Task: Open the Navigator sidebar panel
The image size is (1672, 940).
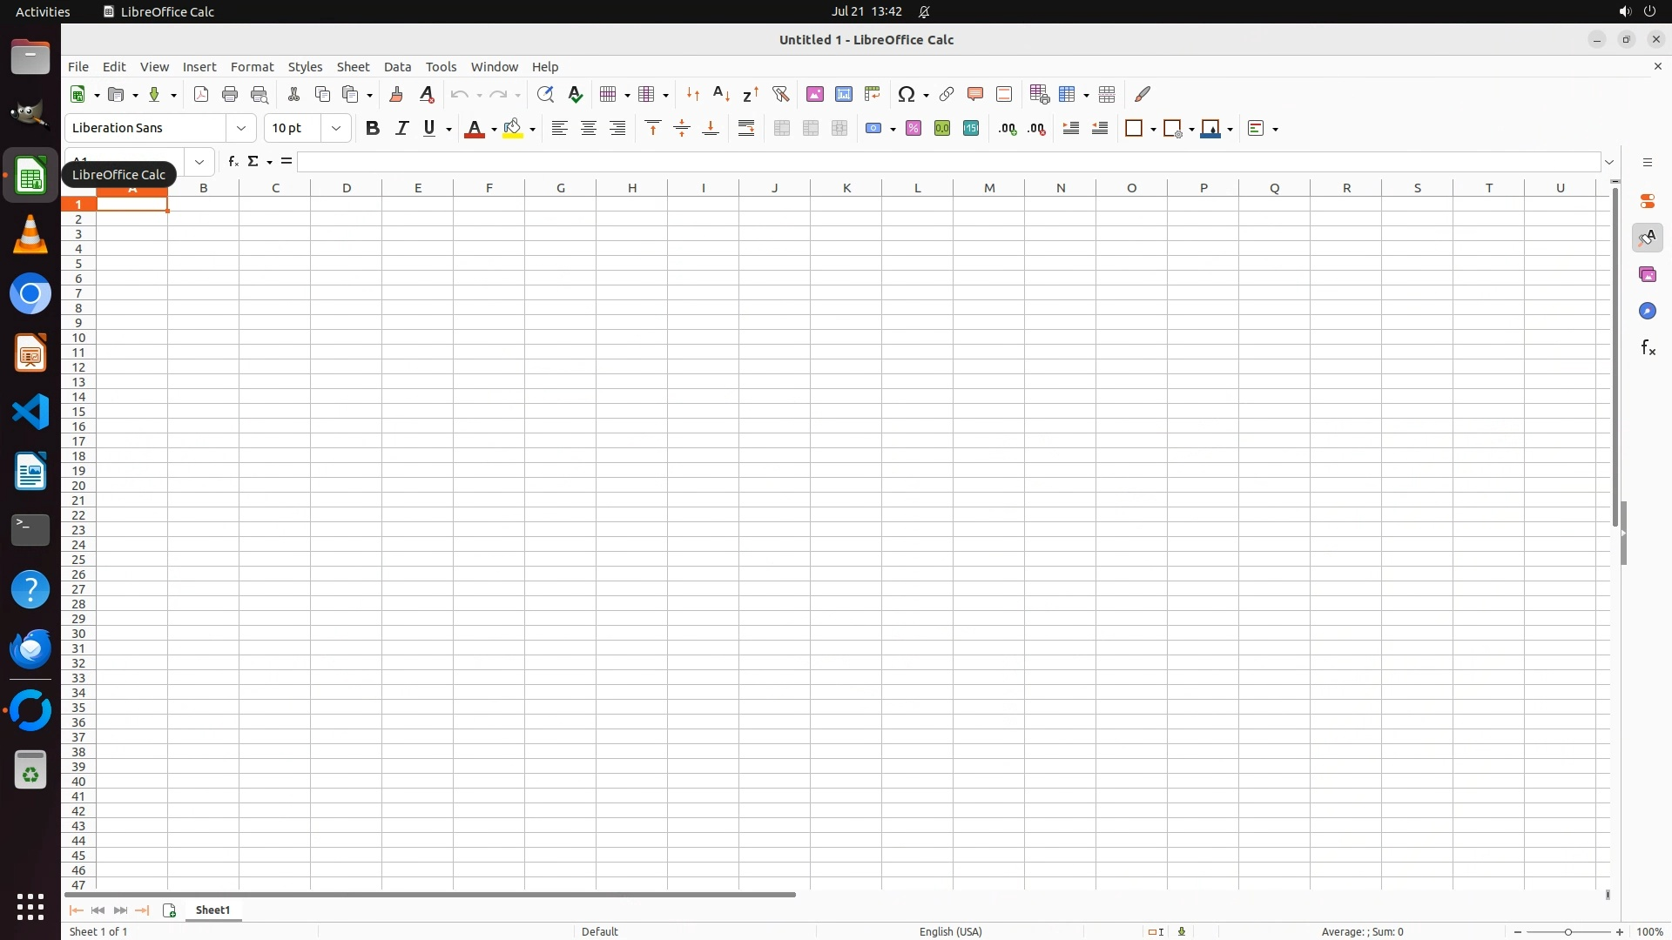Action: click(1647, 312)
